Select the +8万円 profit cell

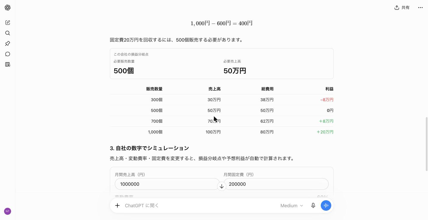[x=326, y=121]
